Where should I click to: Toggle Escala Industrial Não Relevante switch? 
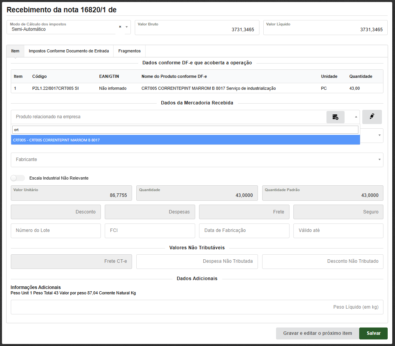coord(18,178)
